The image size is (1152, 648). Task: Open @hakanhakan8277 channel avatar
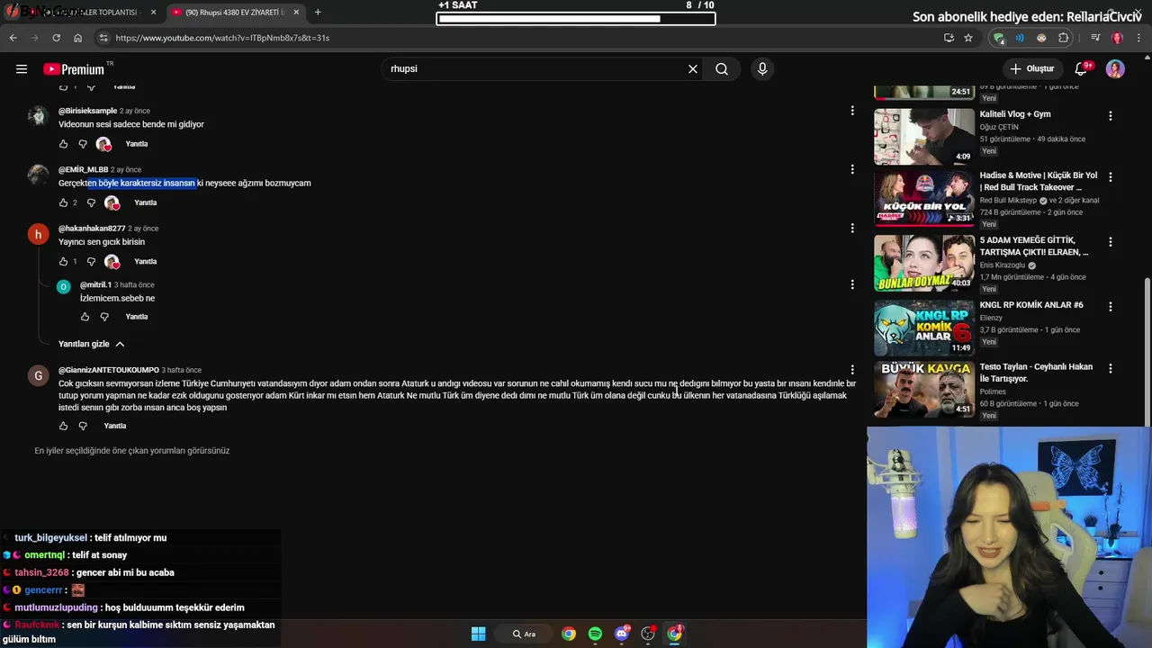point(38,235)
